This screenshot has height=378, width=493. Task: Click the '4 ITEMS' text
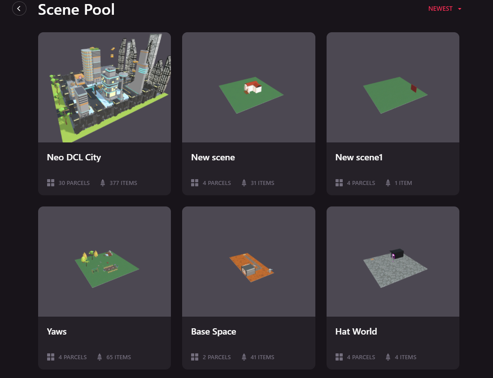point(406,357)
